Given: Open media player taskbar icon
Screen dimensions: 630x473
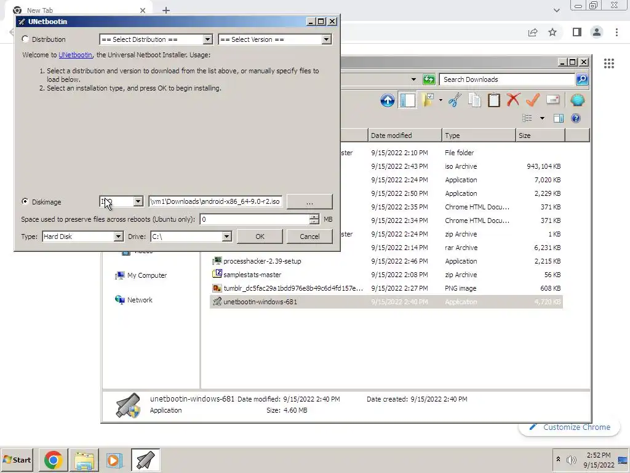Looking at the screenshot, I should tap(114, 459).
